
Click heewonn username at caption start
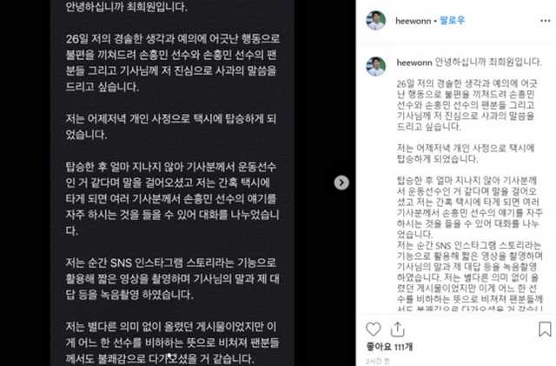coord(414,63)
